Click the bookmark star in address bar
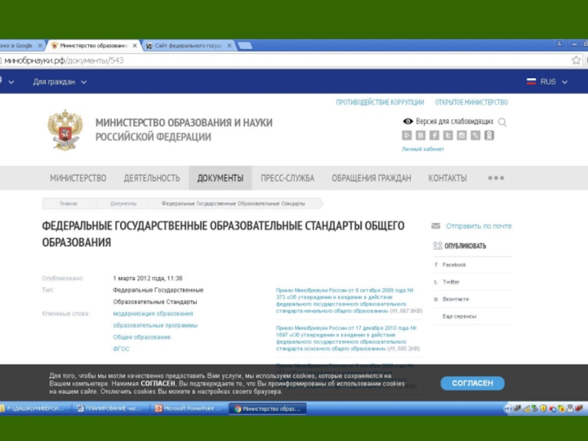This screenshot has height=441, width=588. click(x=576, y=60)
